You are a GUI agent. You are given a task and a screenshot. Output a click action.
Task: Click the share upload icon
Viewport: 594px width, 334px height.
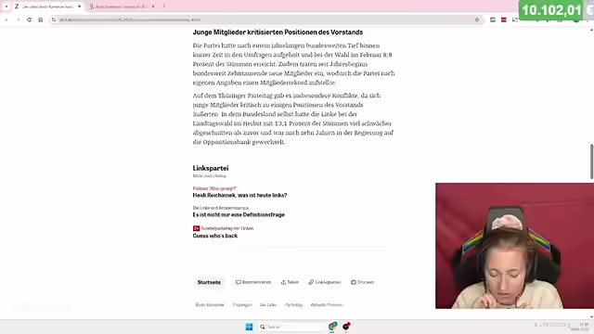click(x=283, y=282)
